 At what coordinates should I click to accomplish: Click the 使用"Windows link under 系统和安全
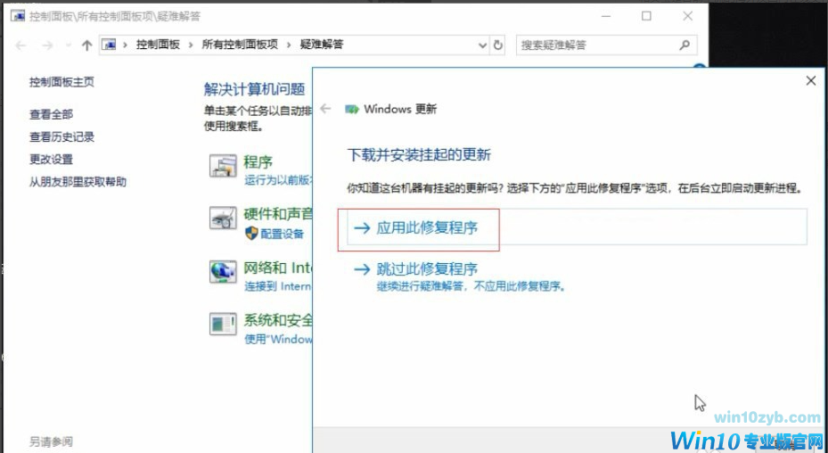tap(278, 339)
